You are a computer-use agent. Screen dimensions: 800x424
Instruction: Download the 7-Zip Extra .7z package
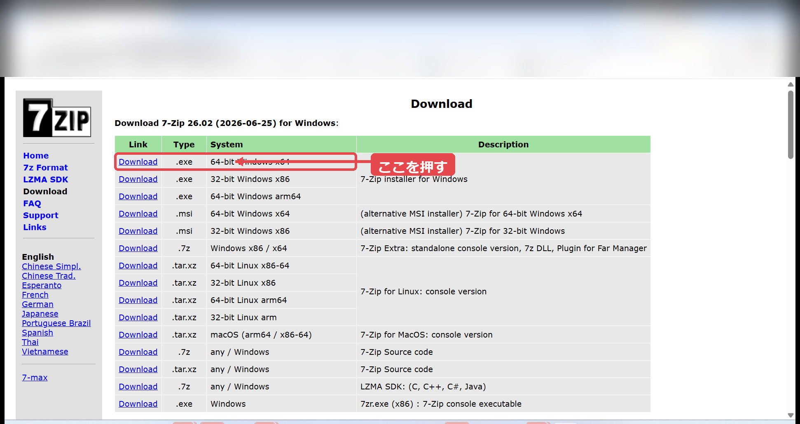[138, 248]
